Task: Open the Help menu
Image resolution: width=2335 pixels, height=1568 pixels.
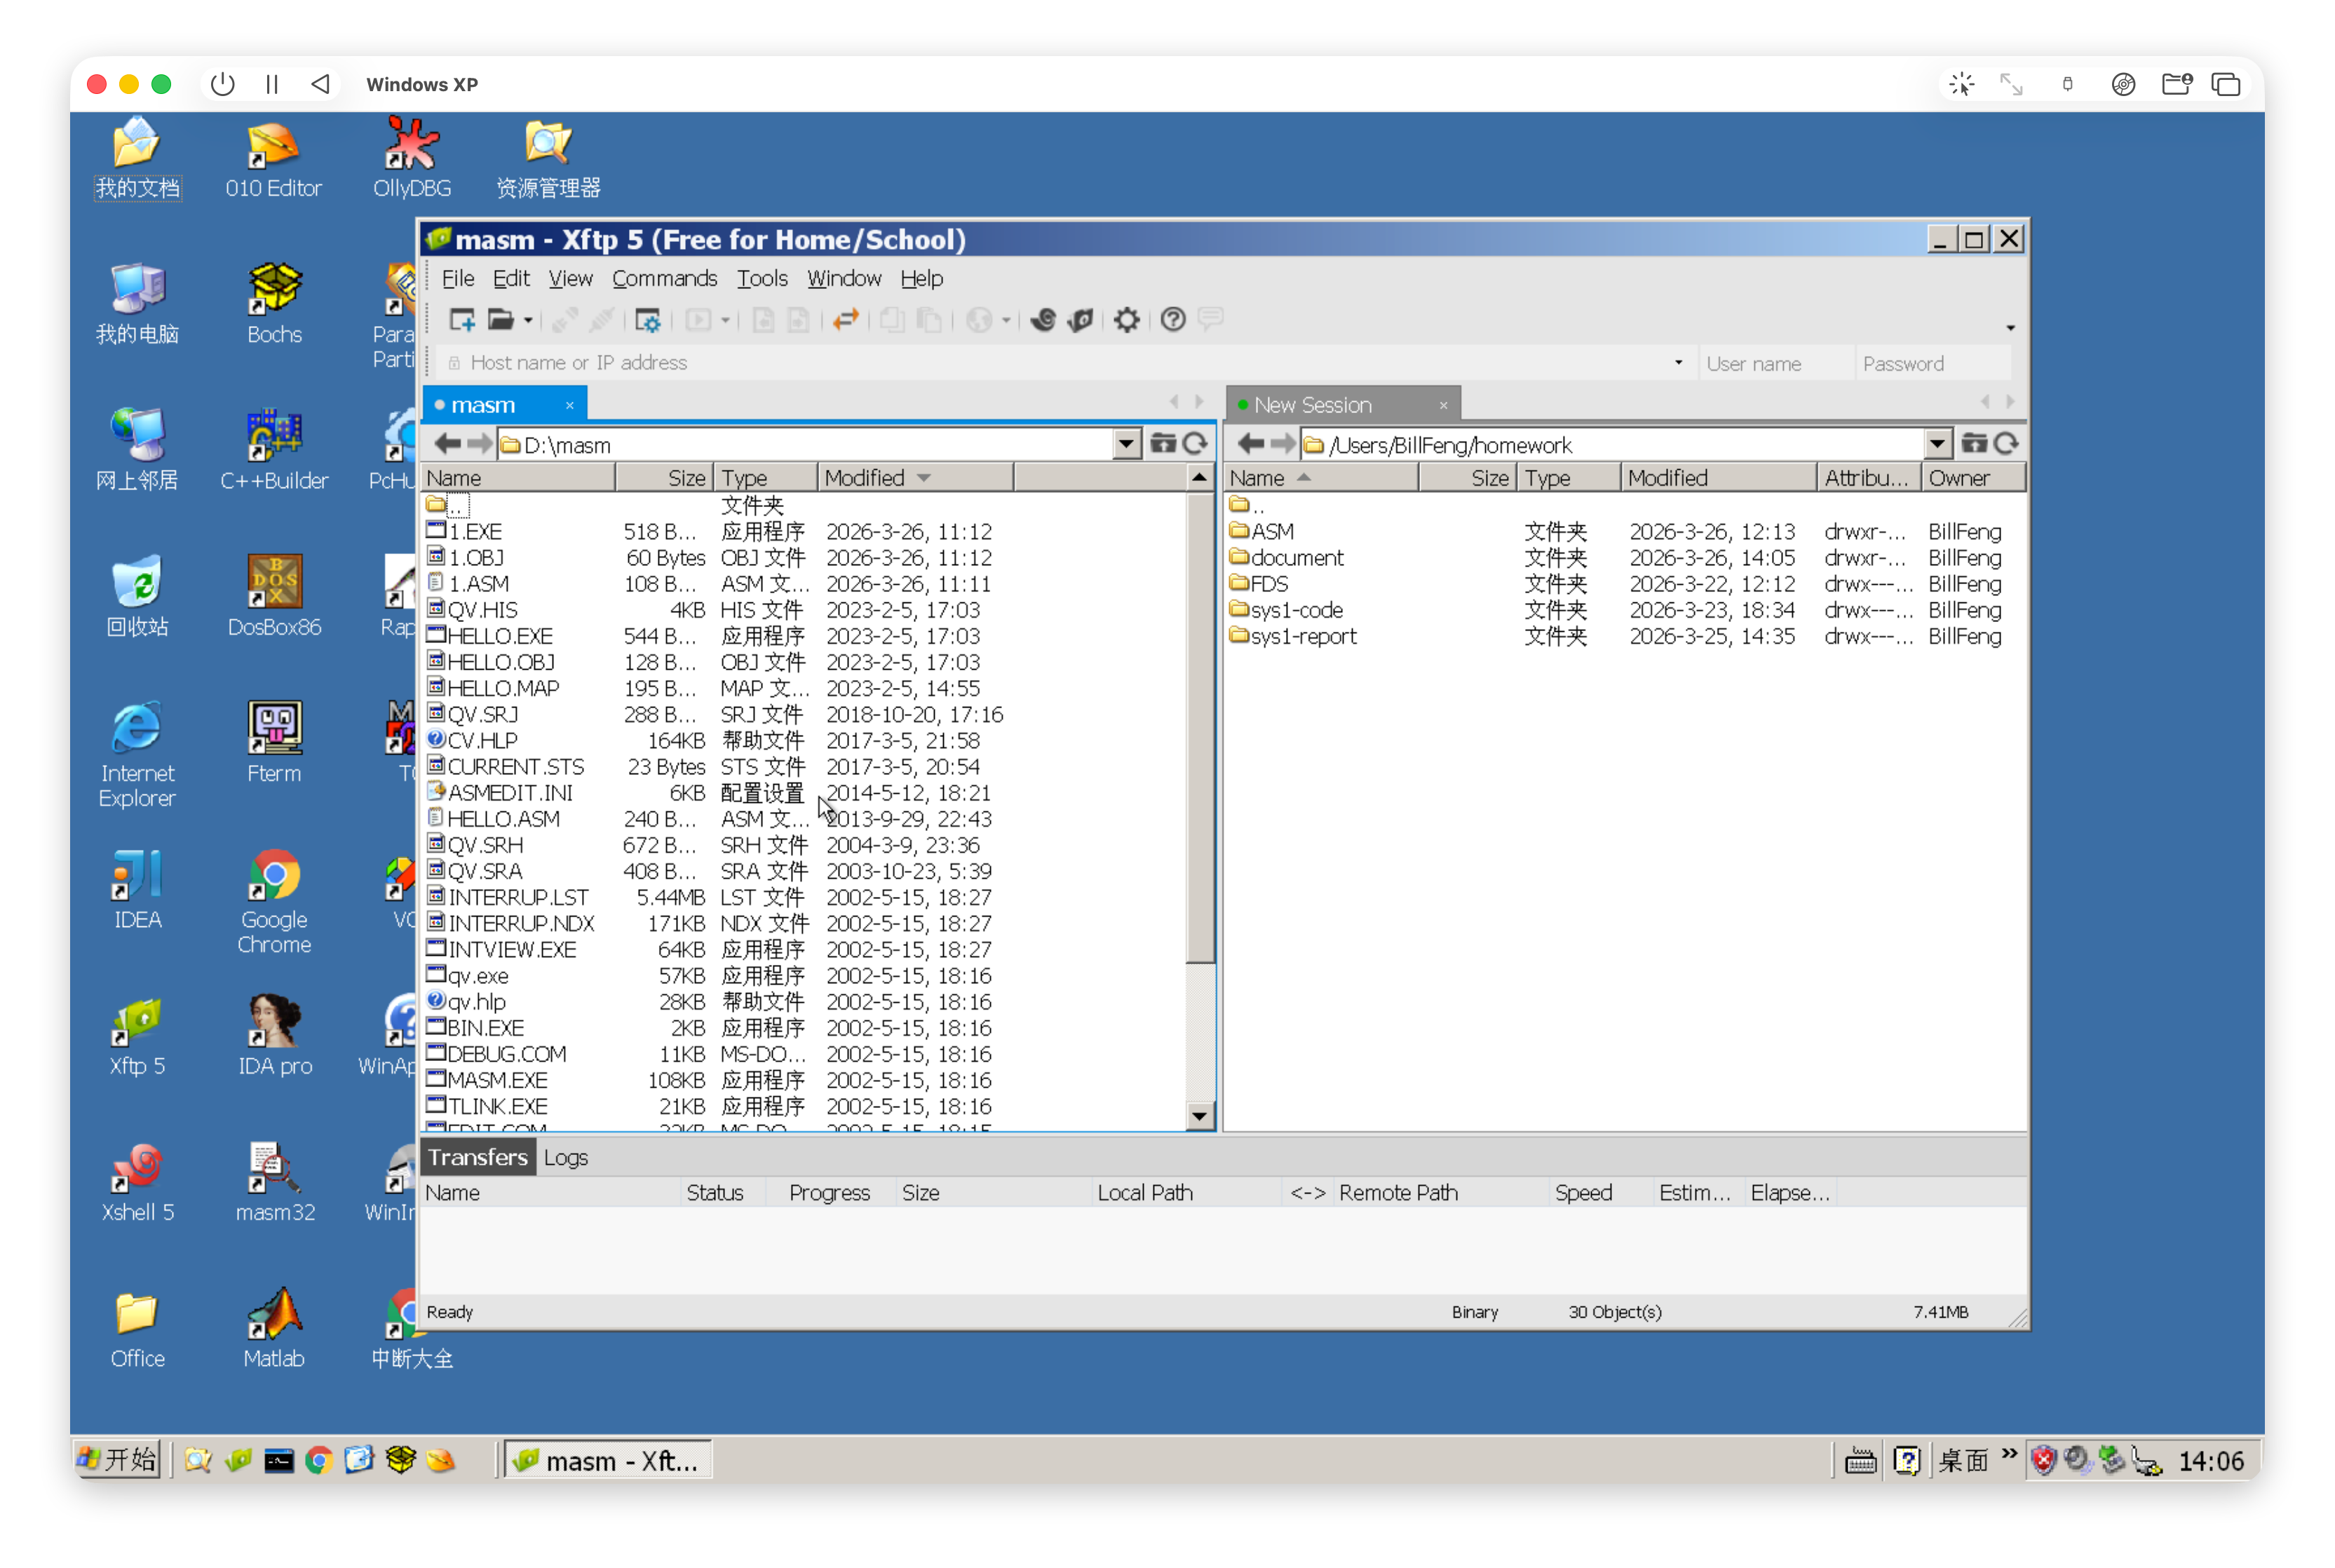Action: point(921,278)
